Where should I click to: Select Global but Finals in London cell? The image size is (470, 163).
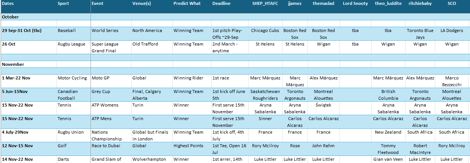pos(152,135)
